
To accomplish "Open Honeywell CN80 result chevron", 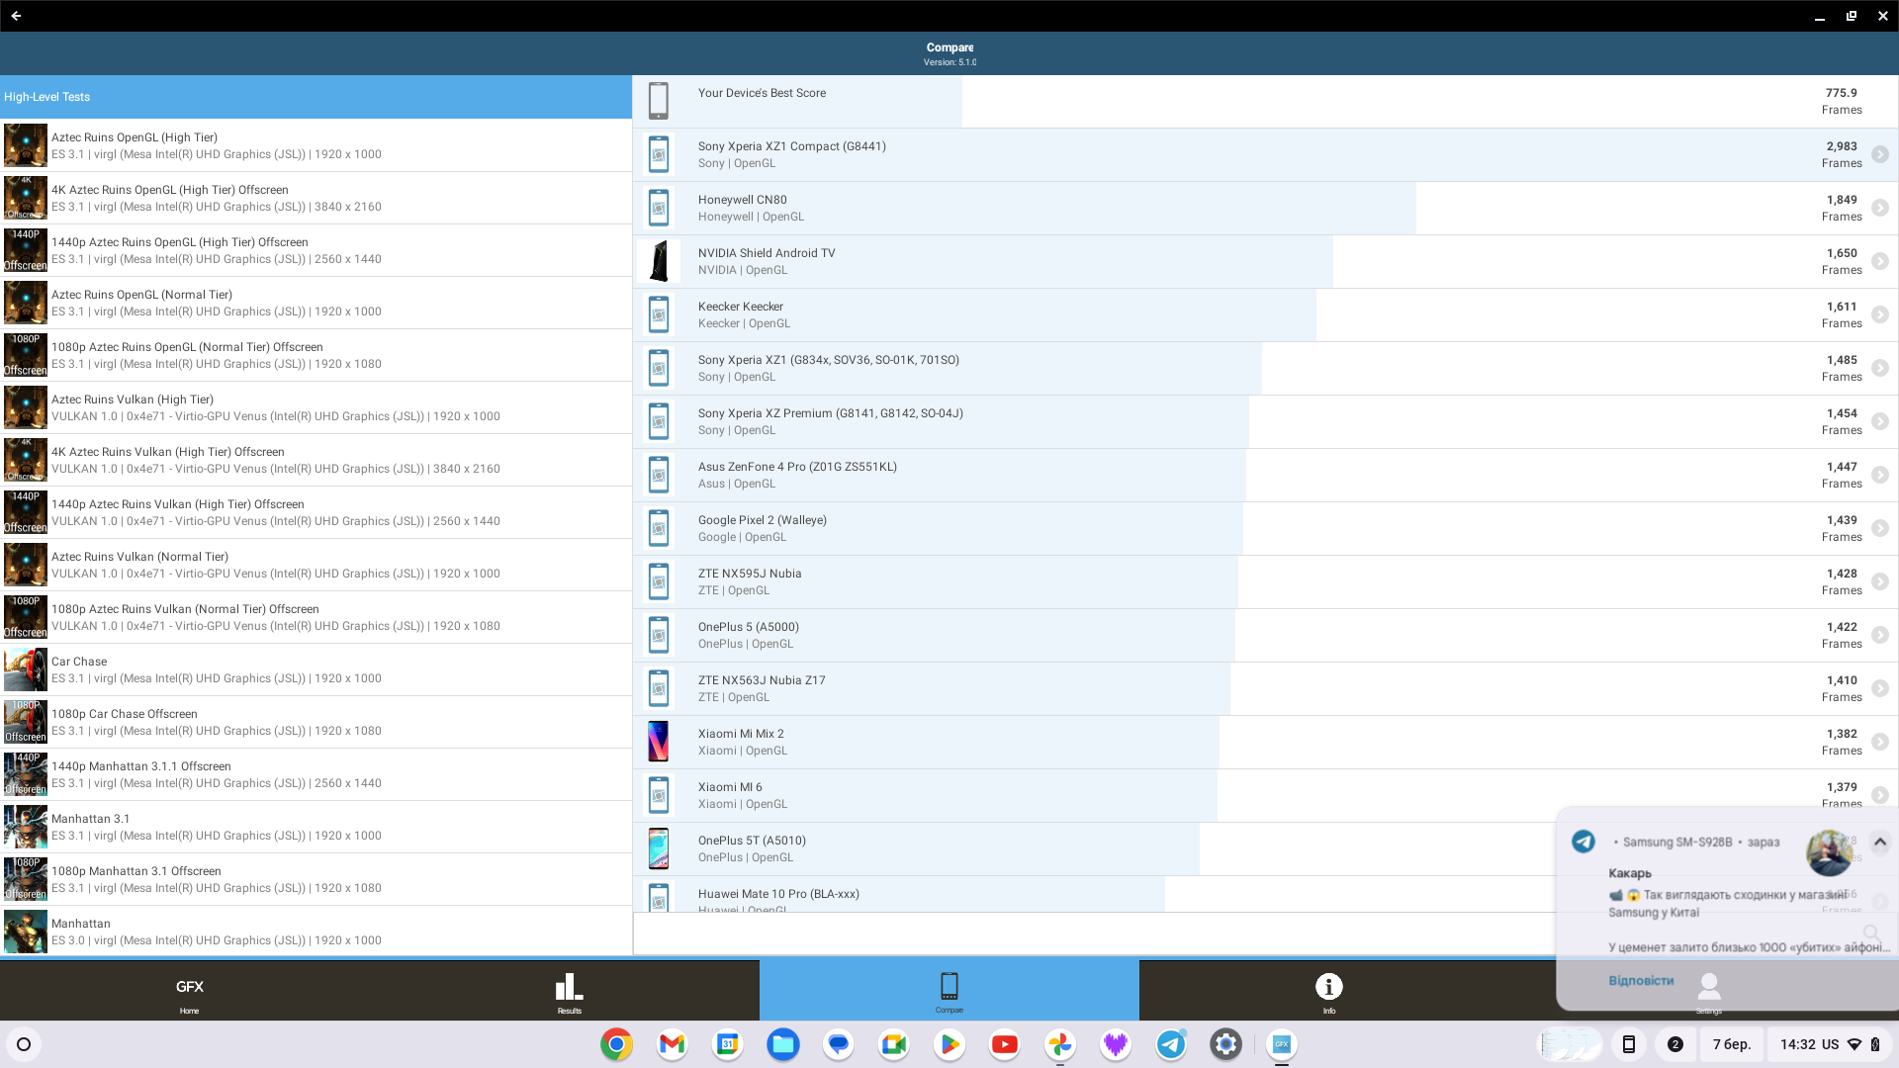I will tap(1879, 208).
